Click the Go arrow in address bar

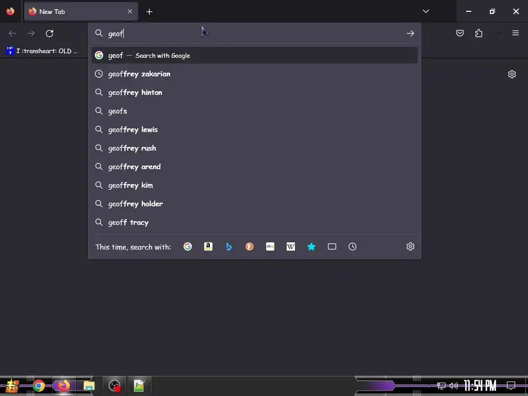point(410,33)
